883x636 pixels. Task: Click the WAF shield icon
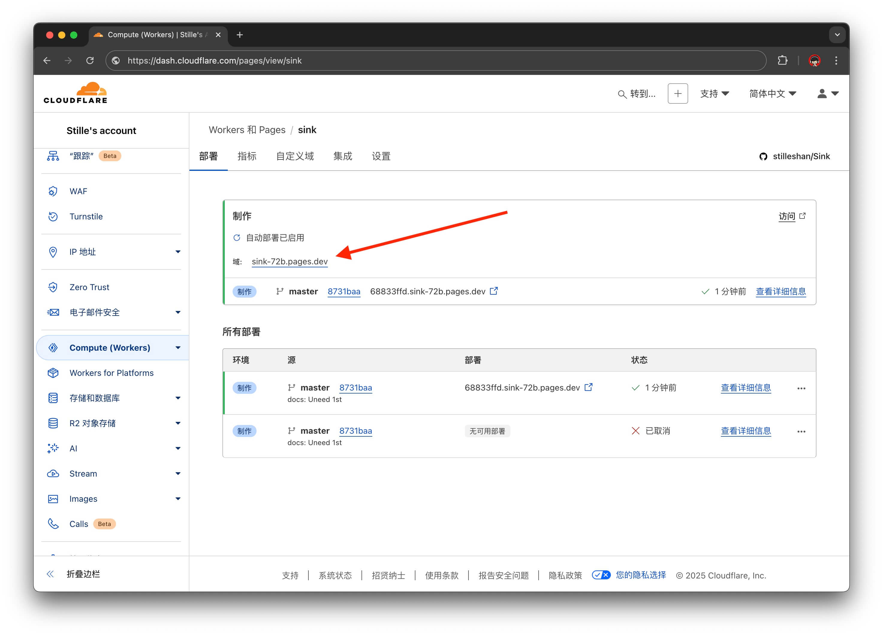(x=53, y=191)
